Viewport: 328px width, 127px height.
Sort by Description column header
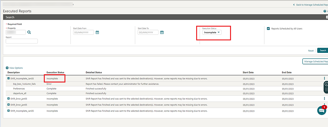[x=14, y=73]
